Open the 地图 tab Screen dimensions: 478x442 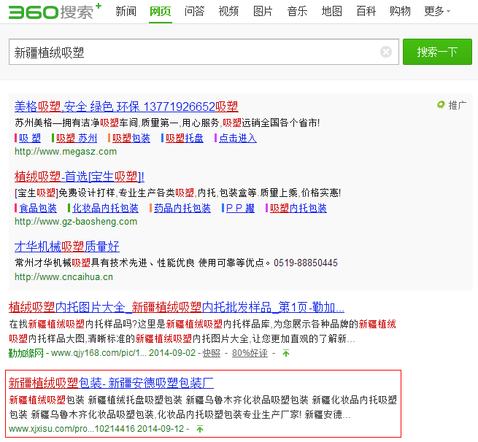point(331,12)
